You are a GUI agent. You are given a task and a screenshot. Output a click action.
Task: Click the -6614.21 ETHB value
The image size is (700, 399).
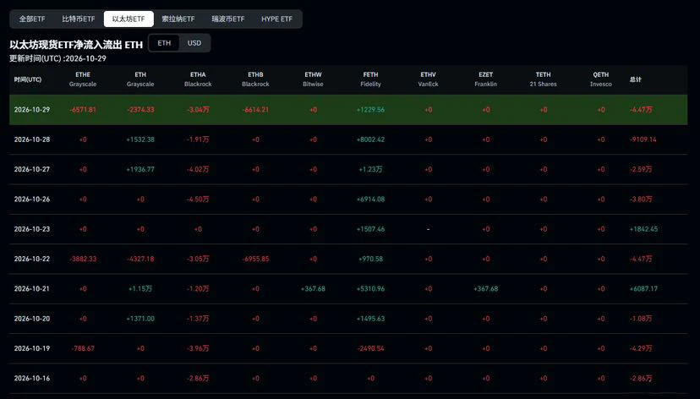tap(255, 110)
